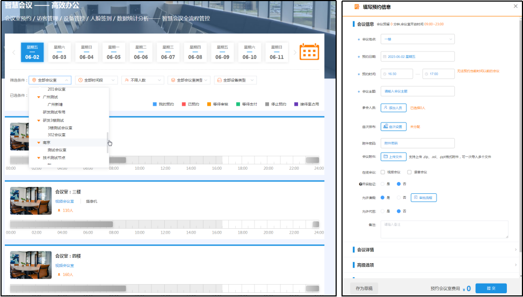Click the 停止预约 gray legend swatch
The image size is (523, 297).
(267, 104)
